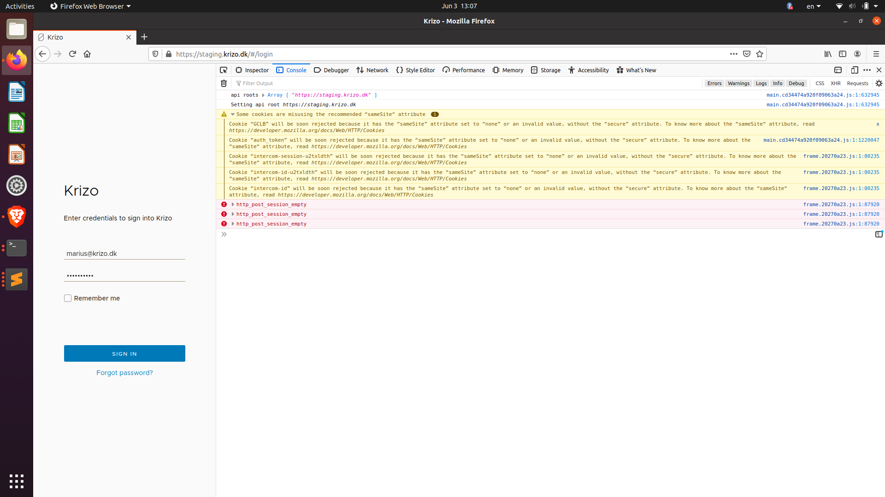Open main.cd34474a920f09063a24.js:1:1220047 source link
The width and height of the screenshot is (885, 497).
point(821,140)
